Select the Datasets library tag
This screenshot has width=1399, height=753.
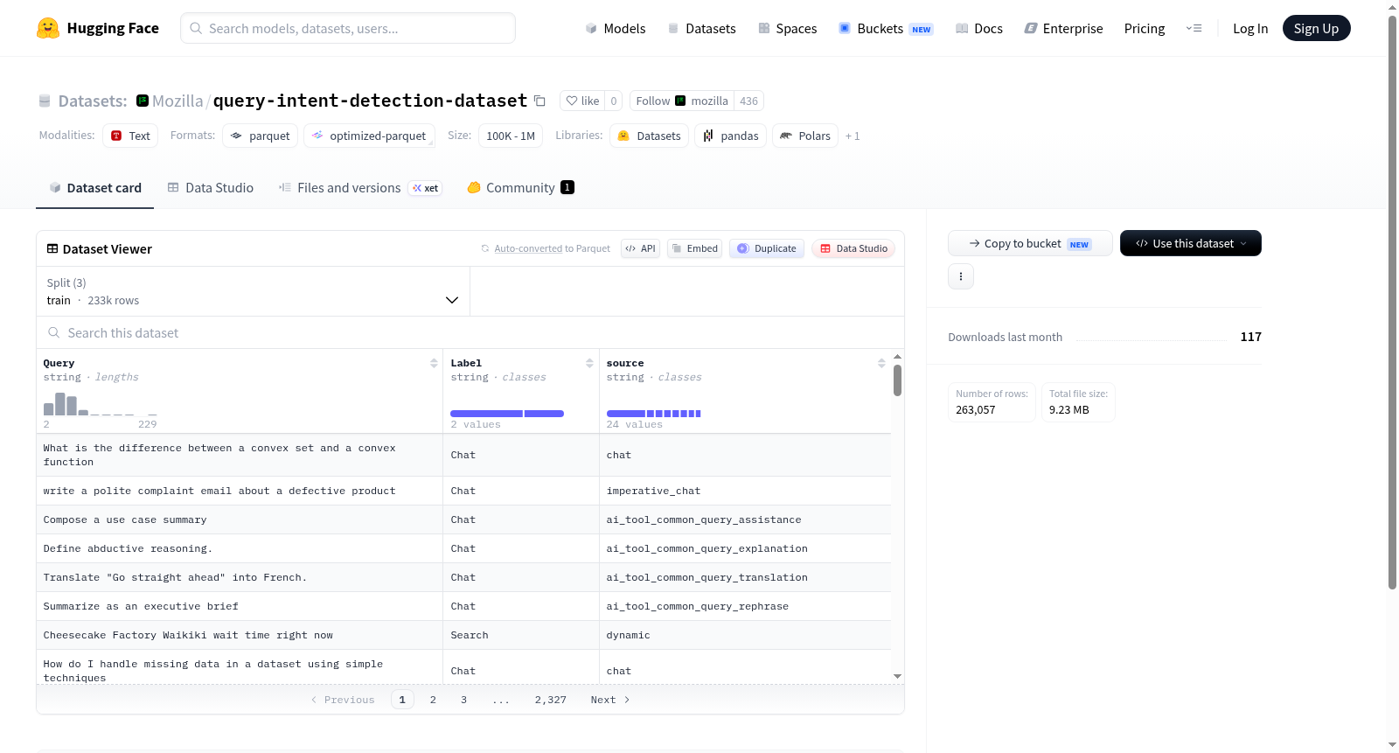[x=650, y=136]
